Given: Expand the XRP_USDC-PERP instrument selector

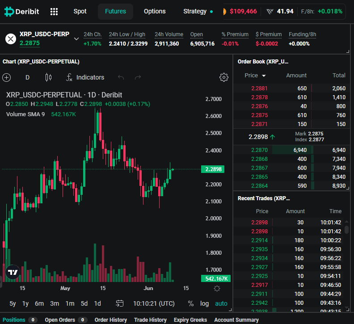Looking at the screenshot, I should point(76,39).
